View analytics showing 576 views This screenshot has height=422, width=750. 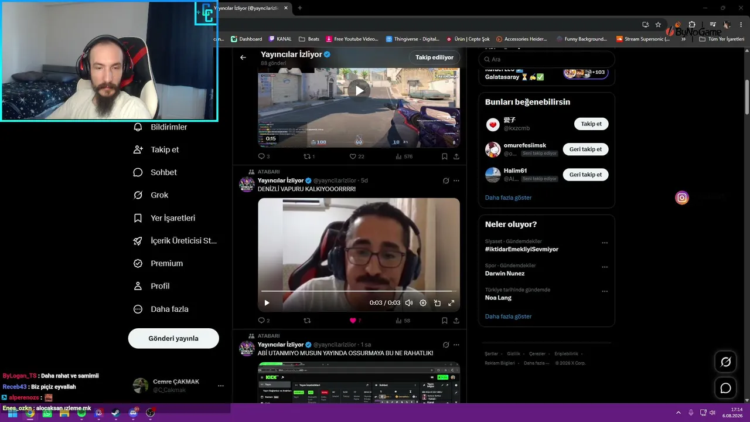pyautogui.click(x=404, y=156)
